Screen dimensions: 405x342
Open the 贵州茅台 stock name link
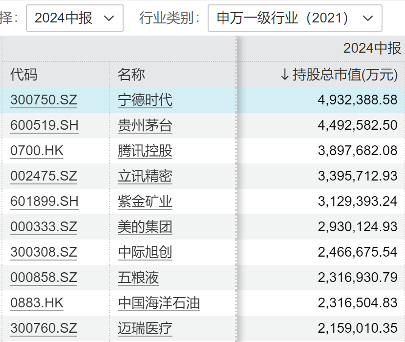tap(145, 125)
